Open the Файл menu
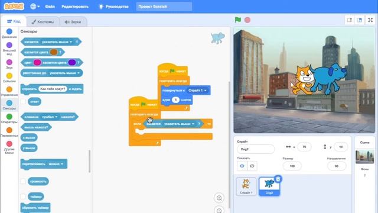The height and width of the screenshot is (213, 378). coord(50,7)
